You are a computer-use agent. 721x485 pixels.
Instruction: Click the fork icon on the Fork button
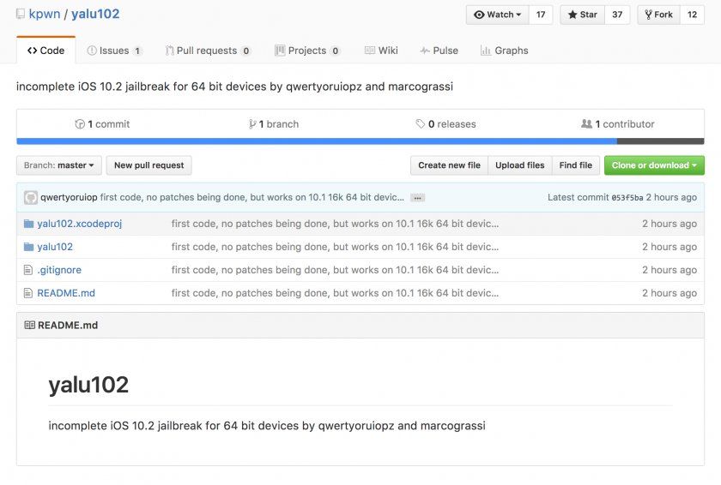pyautogui.click(x=648, y=15)
